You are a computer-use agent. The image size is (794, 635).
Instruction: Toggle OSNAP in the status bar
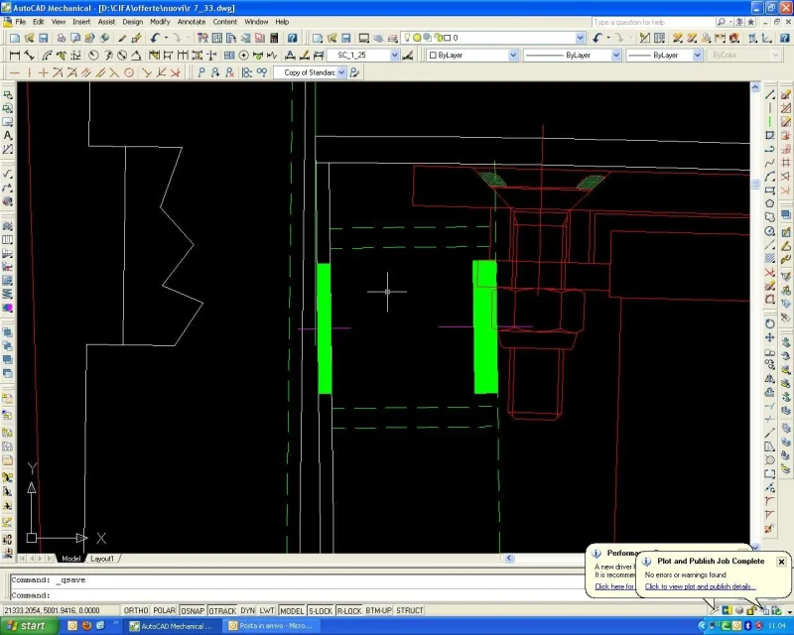(193, 611)
